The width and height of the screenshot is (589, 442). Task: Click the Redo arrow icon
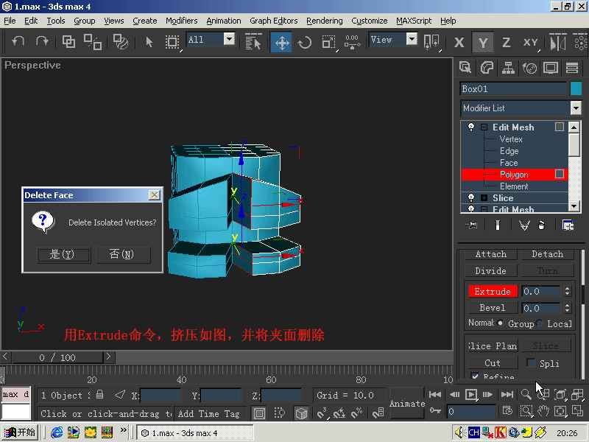tap(42, 41)
